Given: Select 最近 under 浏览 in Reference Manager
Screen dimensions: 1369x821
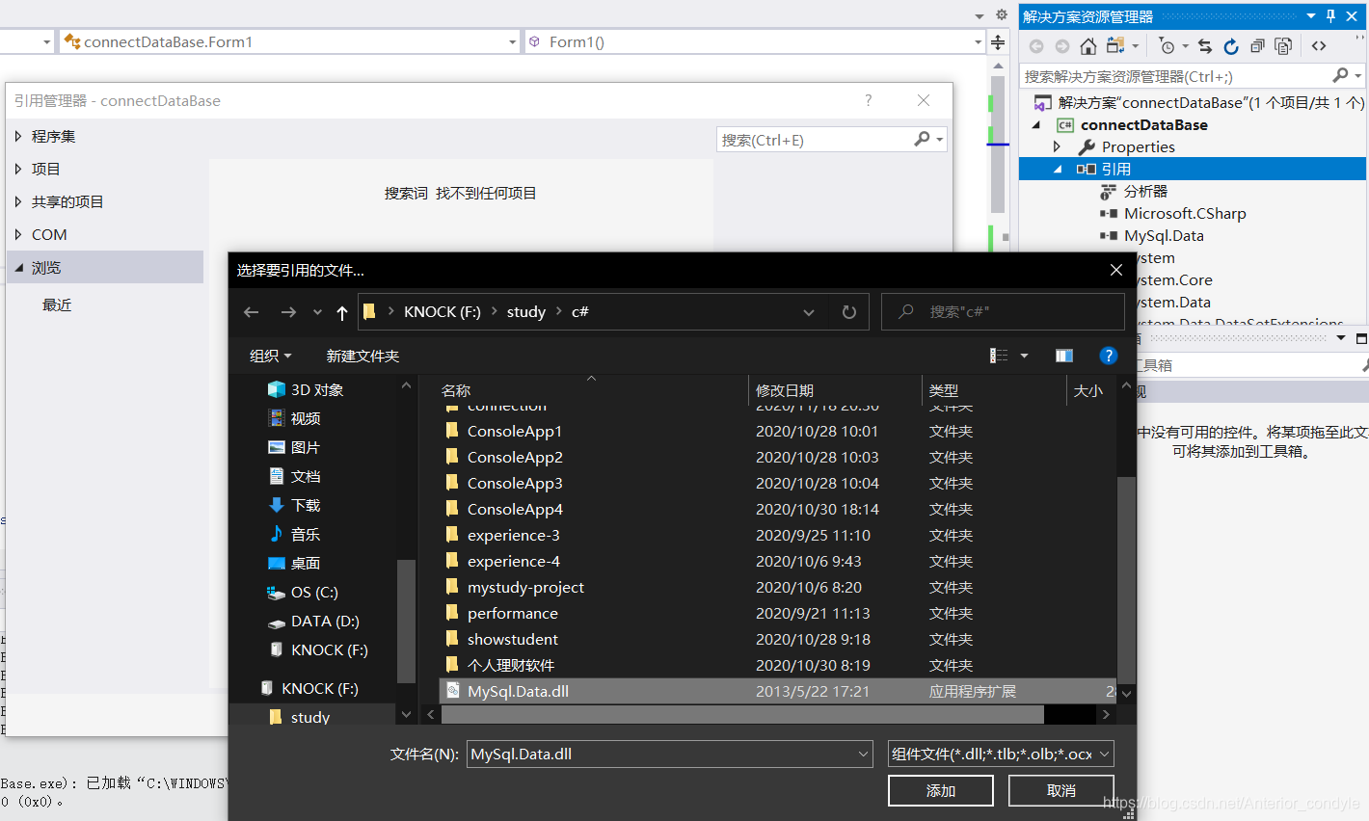Looking at the screenshot, I should pyautogui.click(x=57, y=305).
